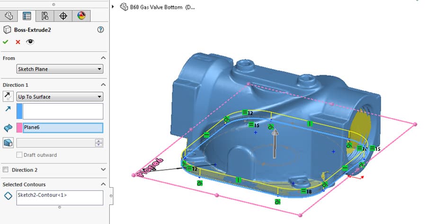Click the Plane6 label in the viewport
This screenshot has width=427, height=224.
coord(150,167)
